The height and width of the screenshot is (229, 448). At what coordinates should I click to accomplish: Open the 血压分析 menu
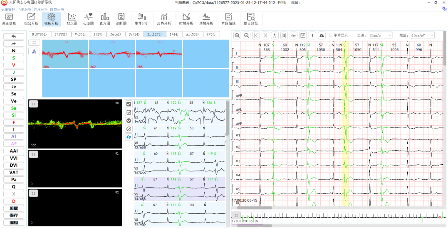[x=41, y=9]
